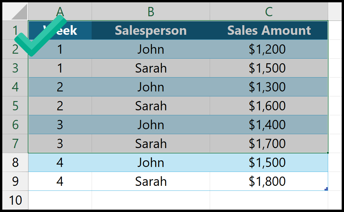
Task: Click the table resize handle corner
Action: click(326, 189)
